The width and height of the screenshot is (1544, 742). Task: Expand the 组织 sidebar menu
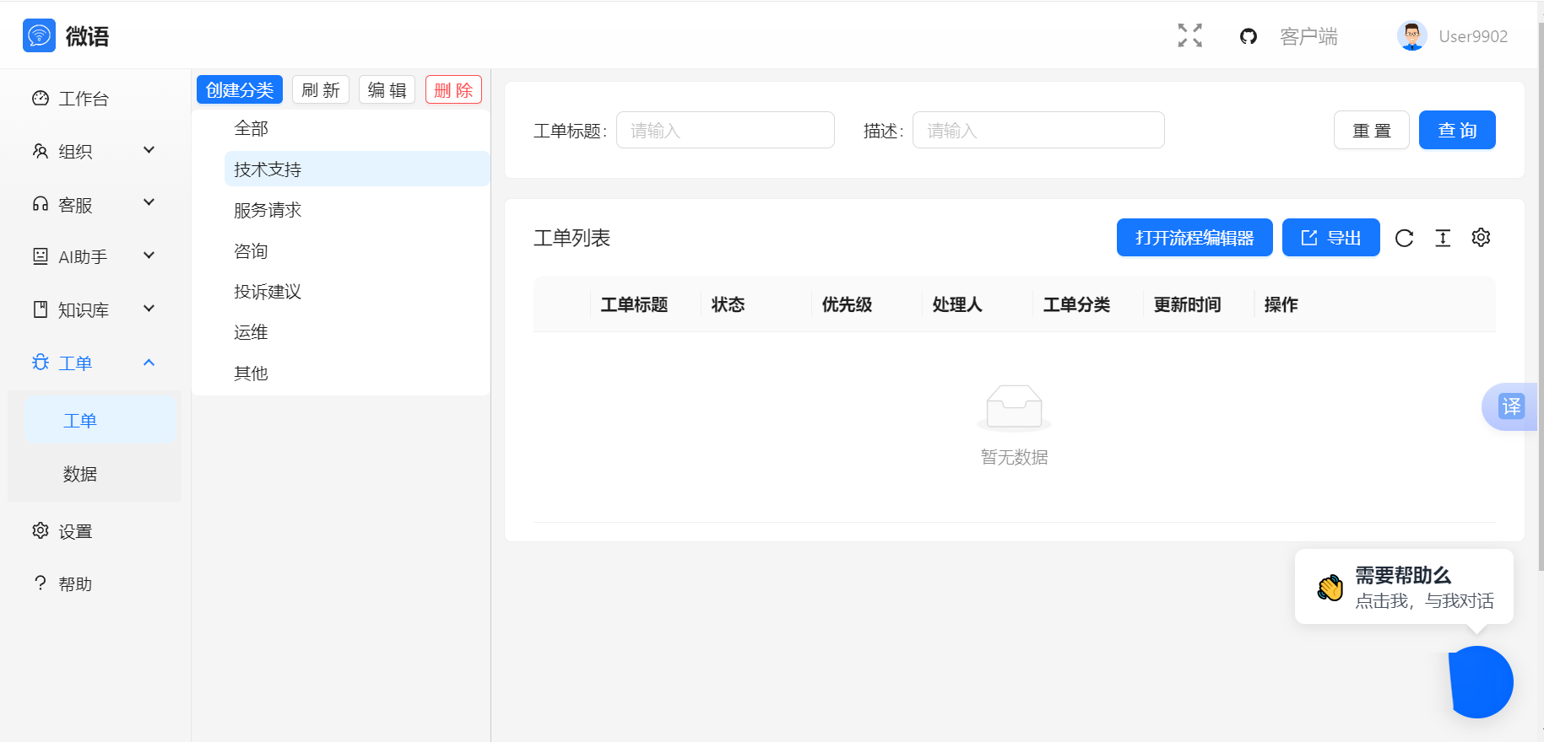[x=93, y=151]
